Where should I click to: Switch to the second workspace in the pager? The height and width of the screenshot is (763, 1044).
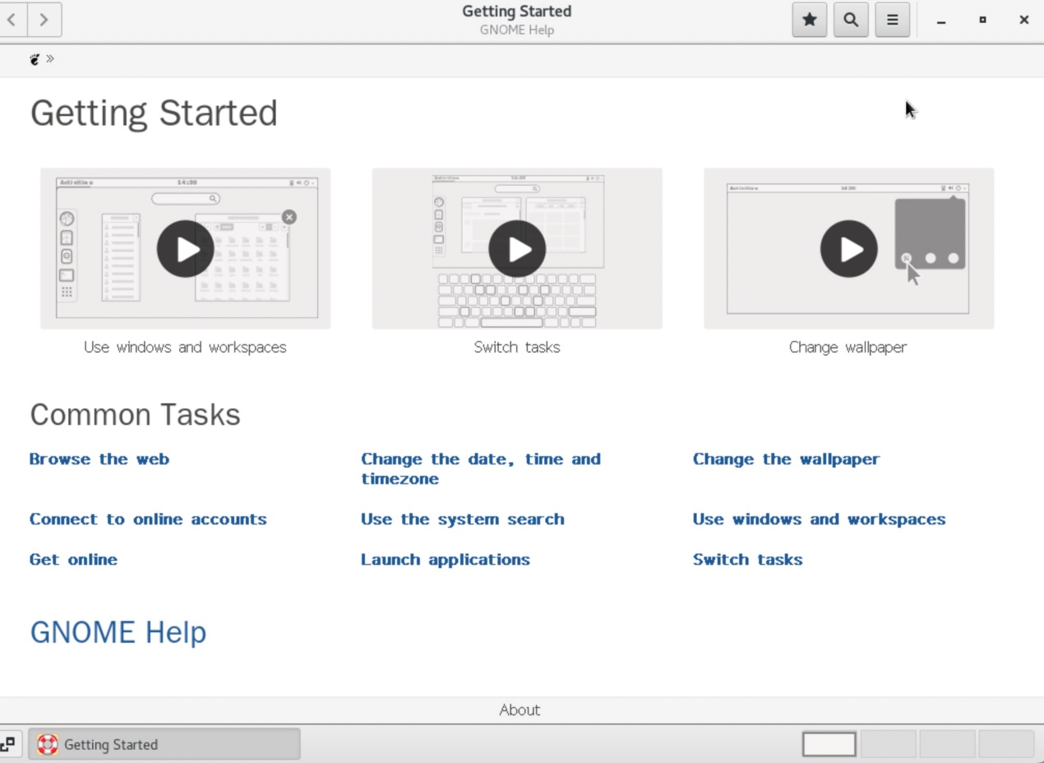pyautogui.click(x=889, y=744)
